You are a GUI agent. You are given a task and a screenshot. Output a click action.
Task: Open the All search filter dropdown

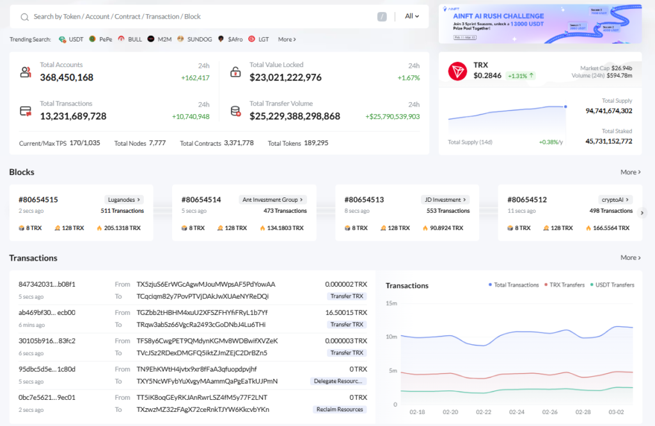click(412, 17)
